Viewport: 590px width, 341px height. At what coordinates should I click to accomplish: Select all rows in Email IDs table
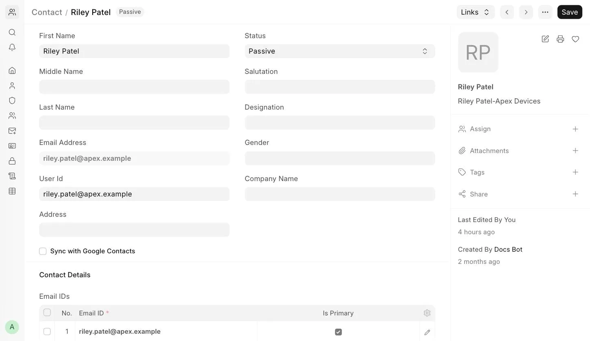click(x=47, y=313)
